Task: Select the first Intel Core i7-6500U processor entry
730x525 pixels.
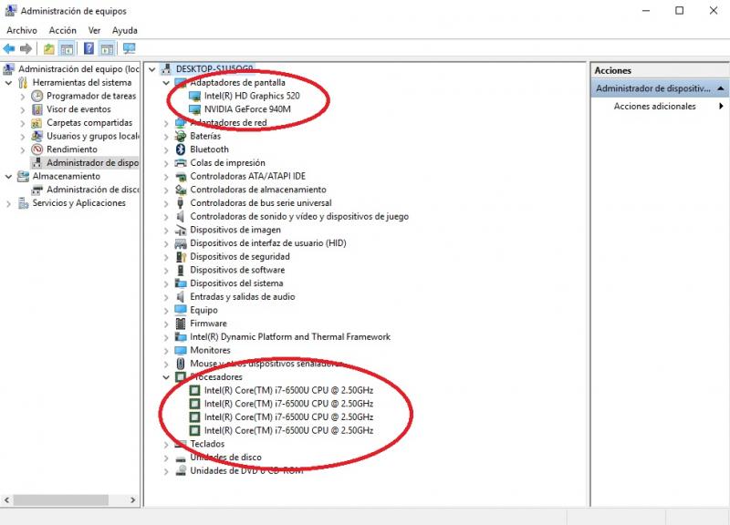Action: [x=288, y=390]
